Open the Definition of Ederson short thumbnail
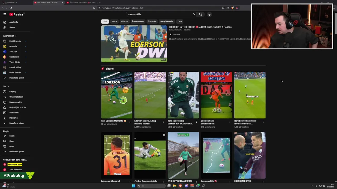337x189 pixels. pos(216,95)
